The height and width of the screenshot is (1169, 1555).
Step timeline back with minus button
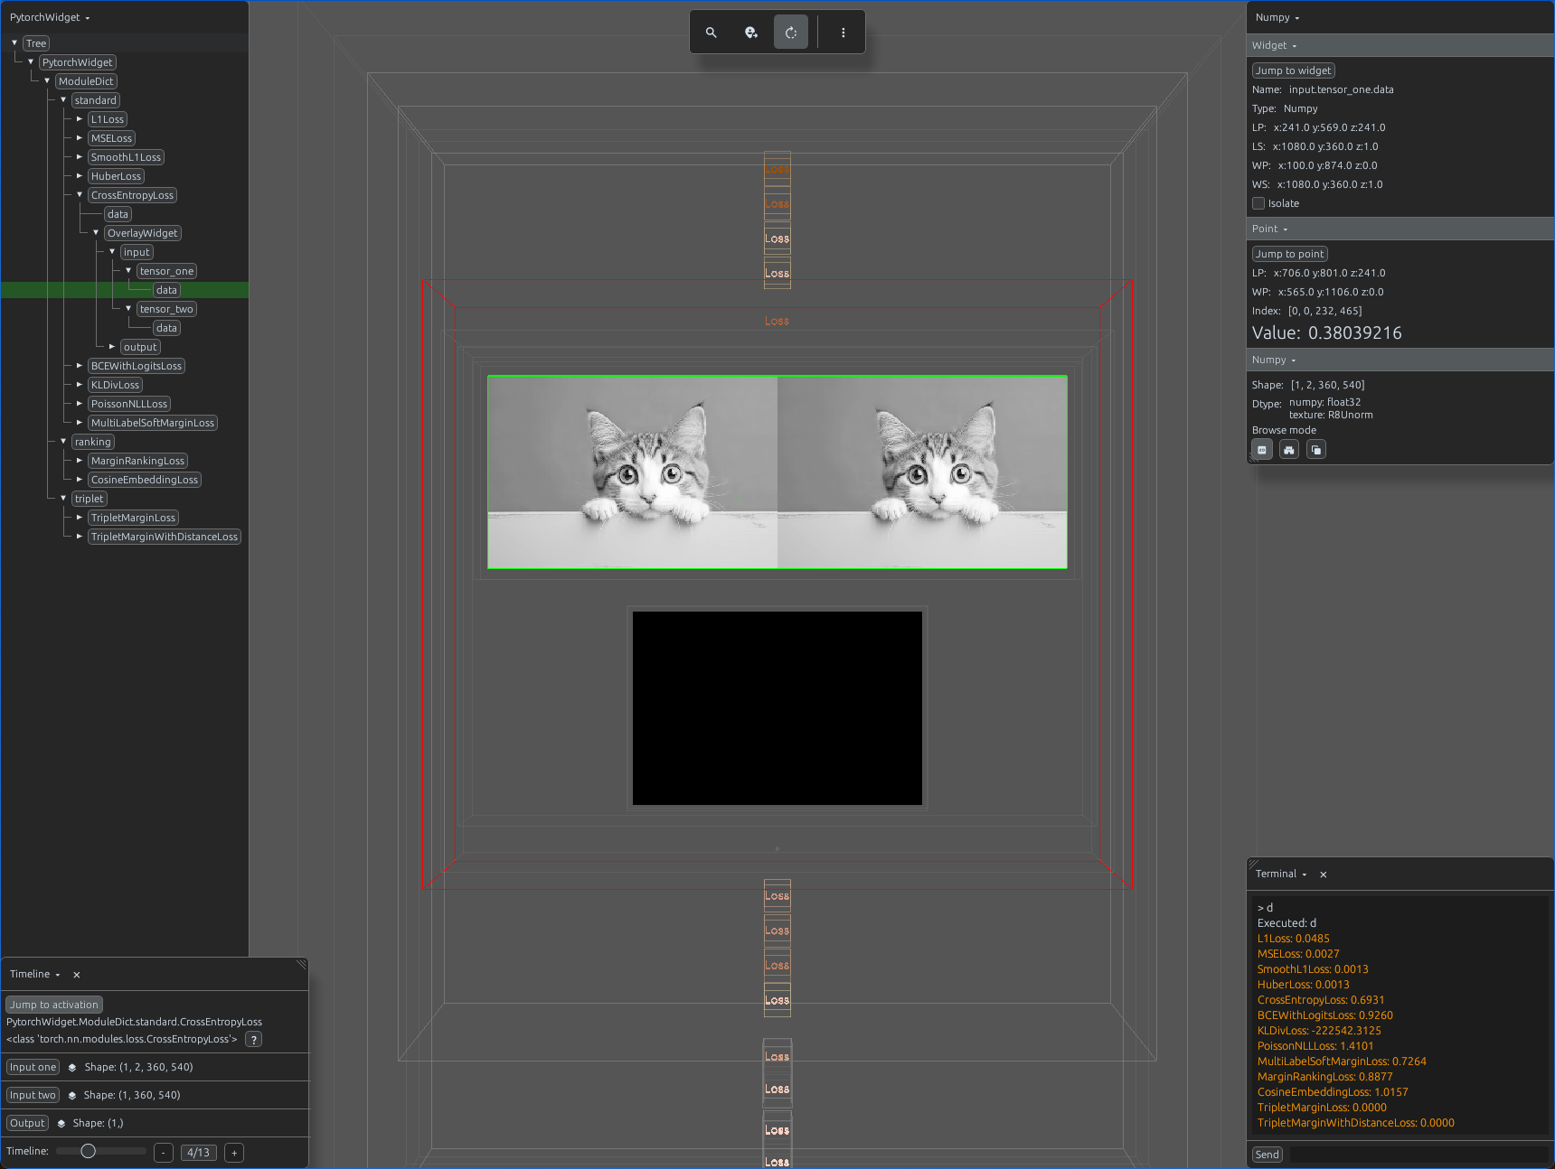pos(164,1153)
